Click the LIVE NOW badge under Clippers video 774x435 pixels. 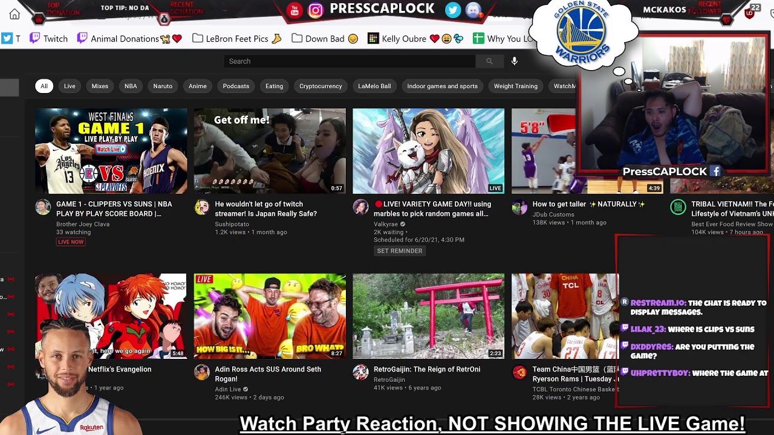pyautogui.click(x=71, y=242)
